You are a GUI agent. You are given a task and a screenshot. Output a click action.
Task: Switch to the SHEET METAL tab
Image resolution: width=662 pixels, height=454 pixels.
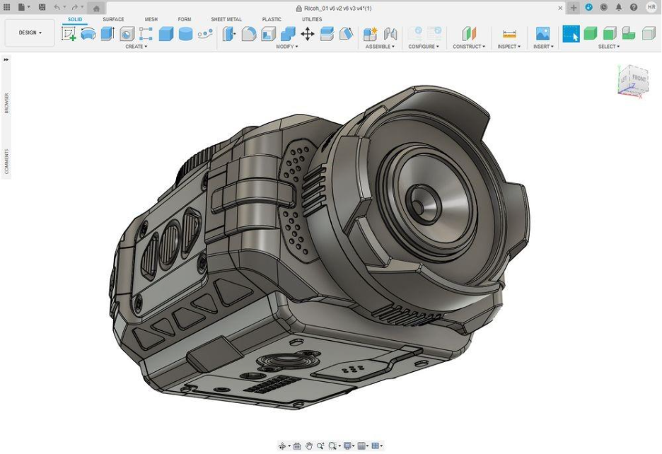[x=226, y=19]
